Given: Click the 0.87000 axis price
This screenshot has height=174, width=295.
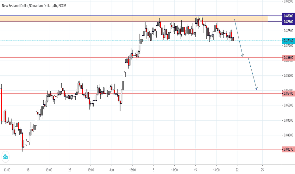Looking at the screenshot, I should [x=288, y=45].
